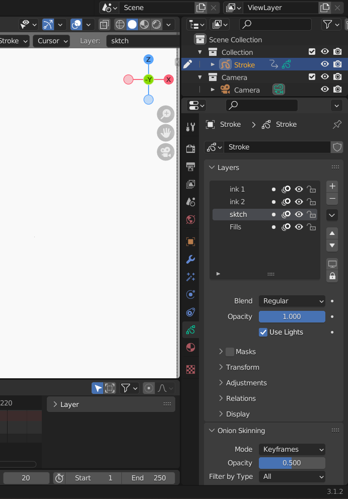Open the Physics properties tab

coord(190,295)
